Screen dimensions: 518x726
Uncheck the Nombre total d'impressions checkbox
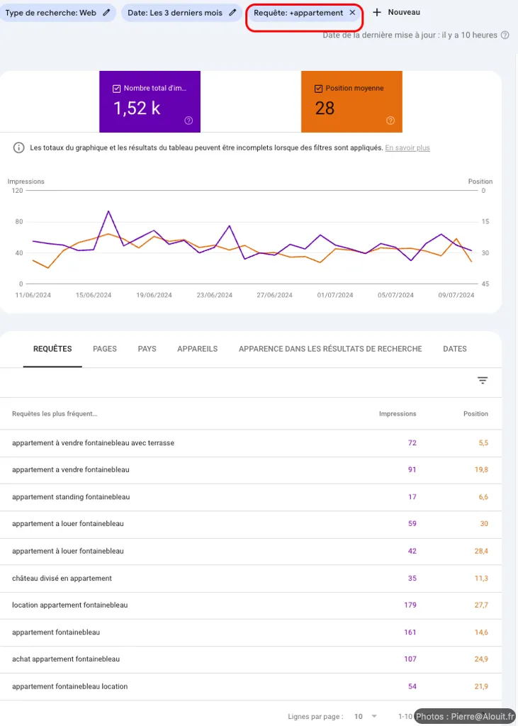click(x=117, y=89)
